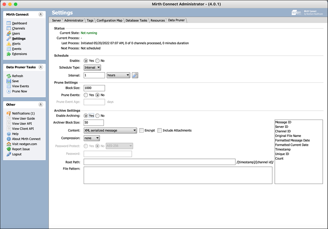Open the Extensions puzzle icon
Image resolution: width=328 pixels, height=229 pixels.
pyautogui.click(x=9, y=54)
